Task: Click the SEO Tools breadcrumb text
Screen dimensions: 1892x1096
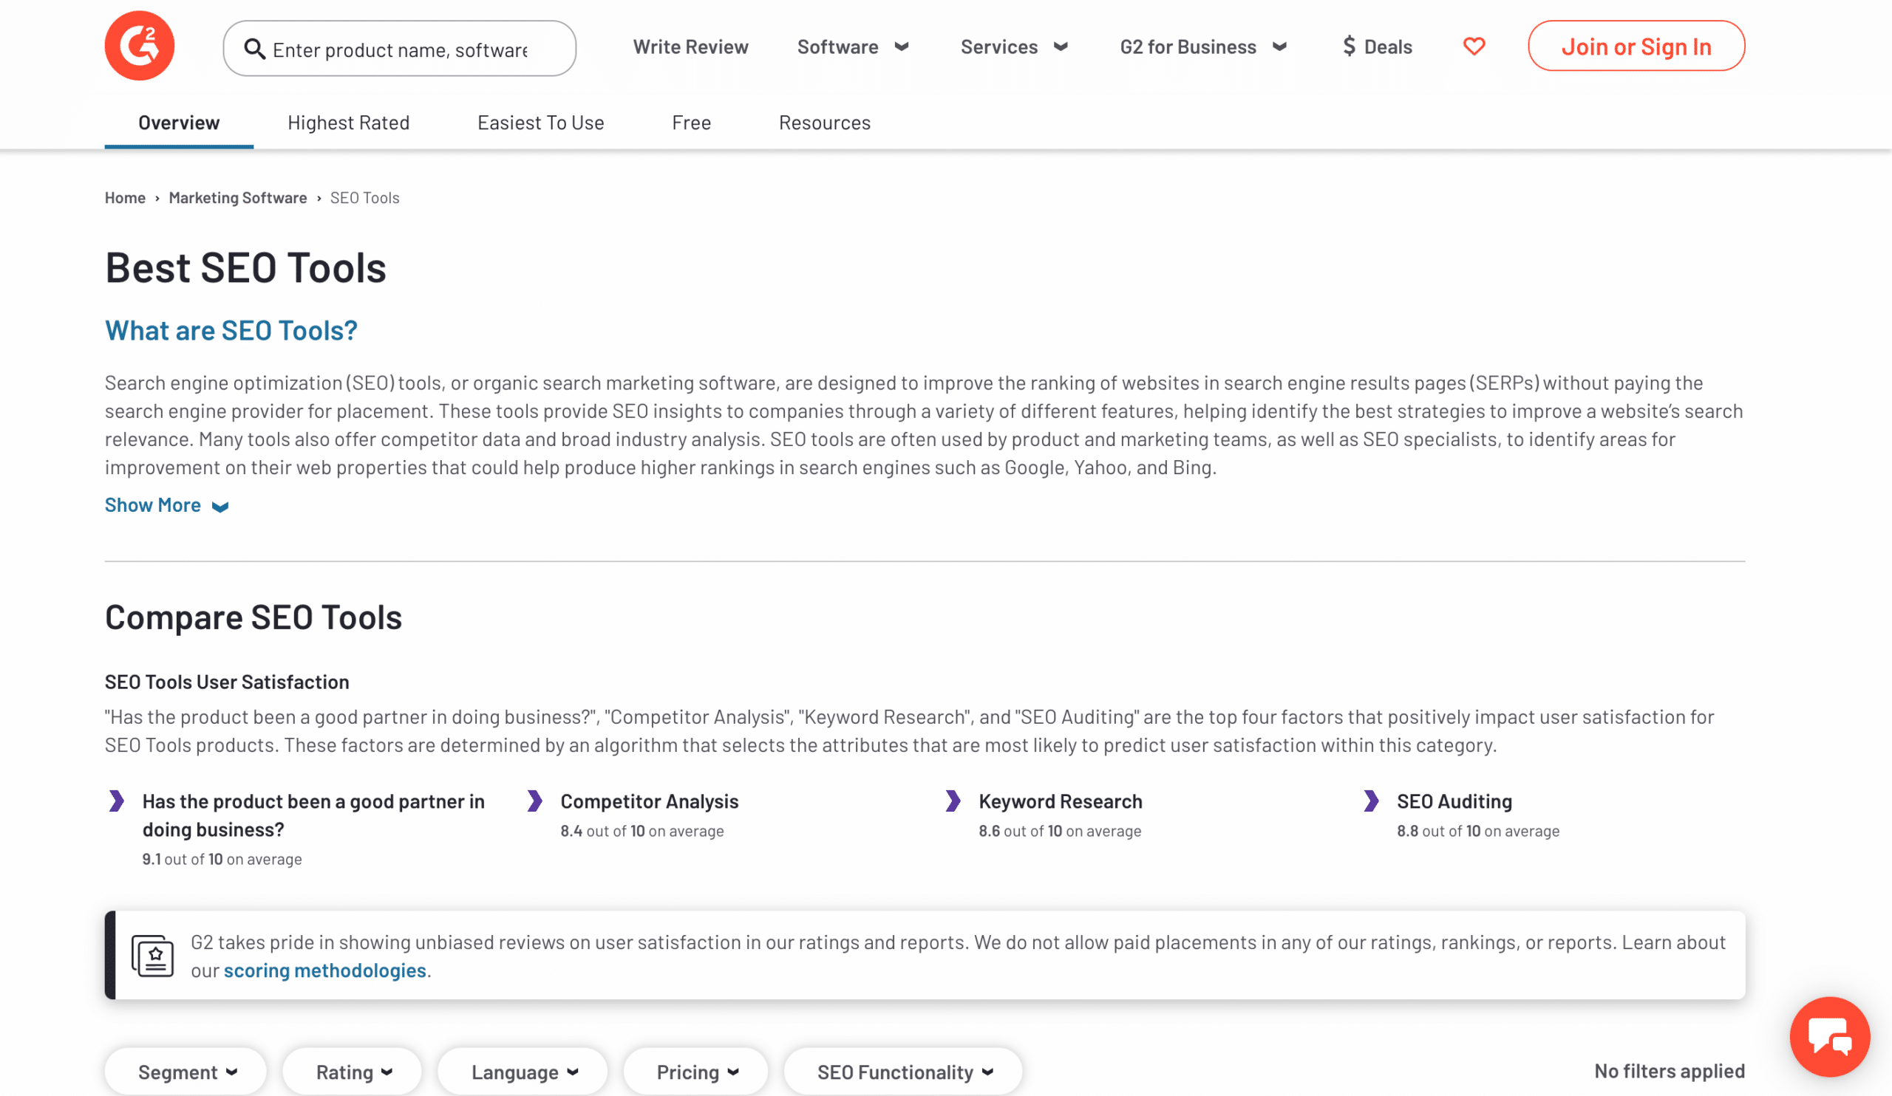Action: click(365, 197)
